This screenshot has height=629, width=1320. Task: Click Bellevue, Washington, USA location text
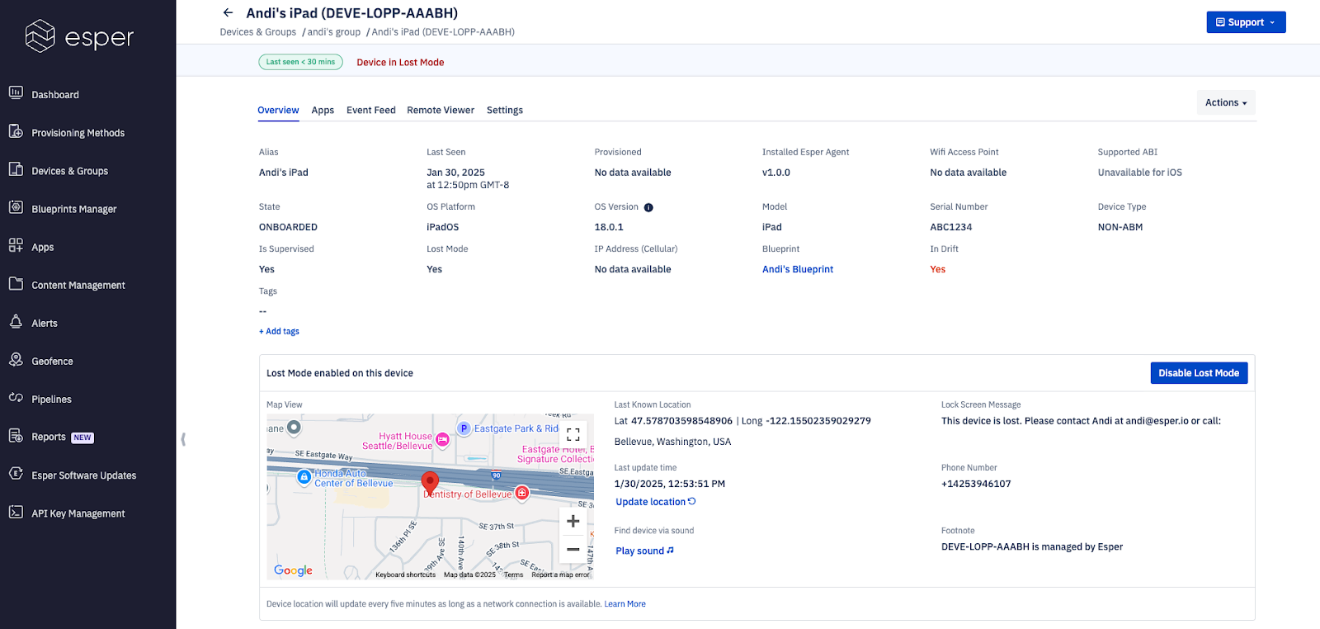click(672, 442)
